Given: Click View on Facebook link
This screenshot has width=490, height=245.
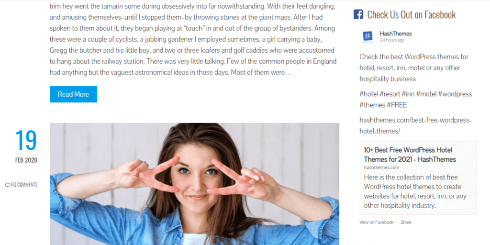Looking at the screenshot, I should 377,222.
